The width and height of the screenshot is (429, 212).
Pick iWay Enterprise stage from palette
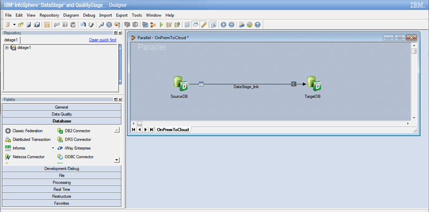(74, 148)
